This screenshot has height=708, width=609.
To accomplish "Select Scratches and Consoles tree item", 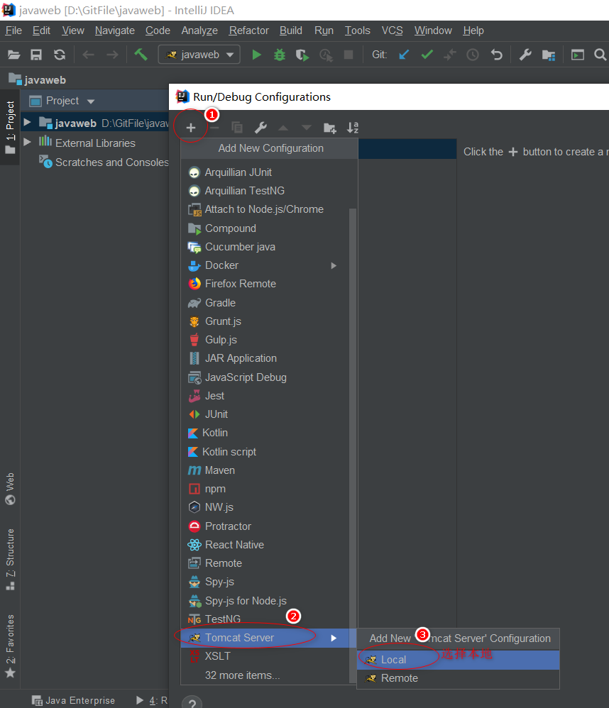I will tap(104, 162).
